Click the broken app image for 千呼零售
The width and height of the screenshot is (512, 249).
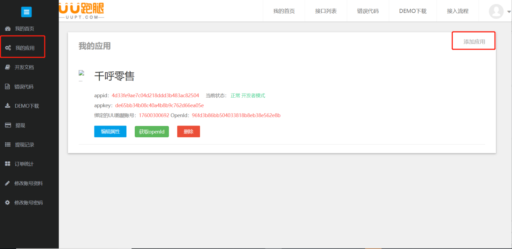pyautogui.click(x=81, y=75)
